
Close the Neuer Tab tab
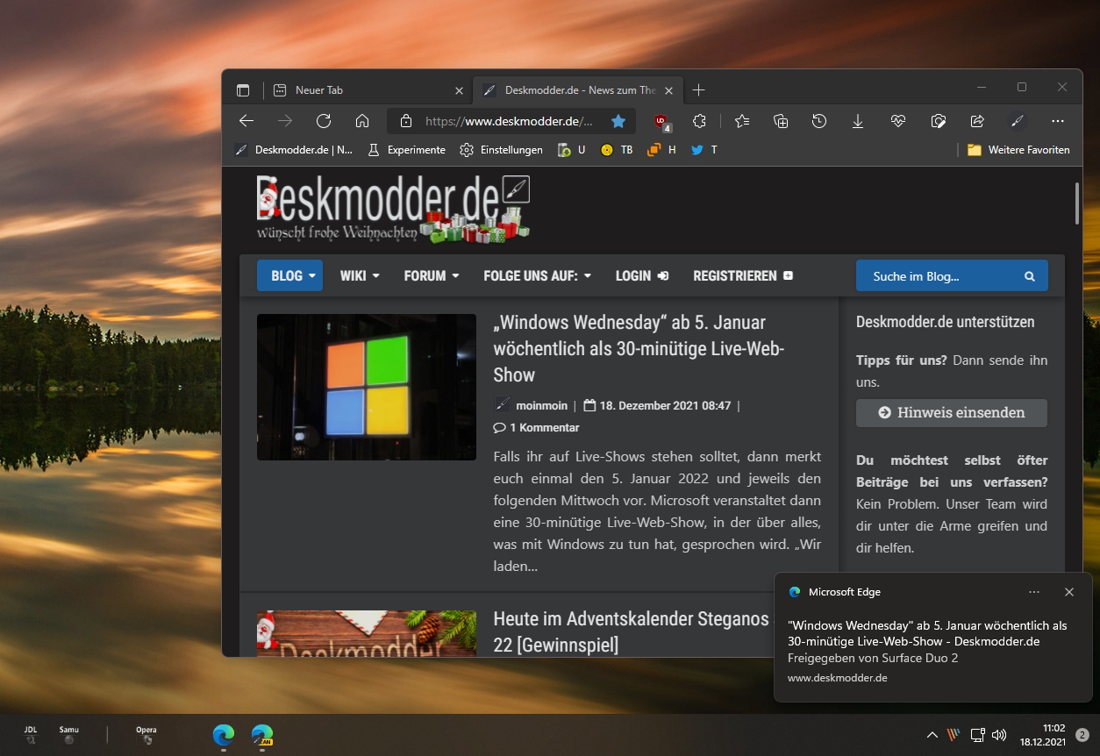[459, 90]
